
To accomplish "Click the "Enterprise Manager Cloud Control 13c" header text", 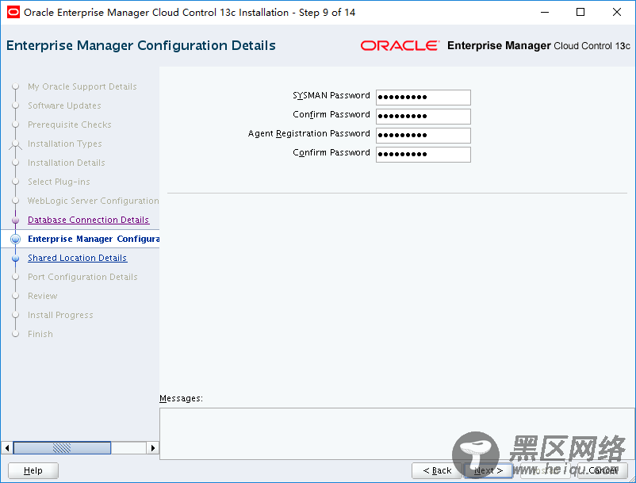I will click(x=538, y=45).
